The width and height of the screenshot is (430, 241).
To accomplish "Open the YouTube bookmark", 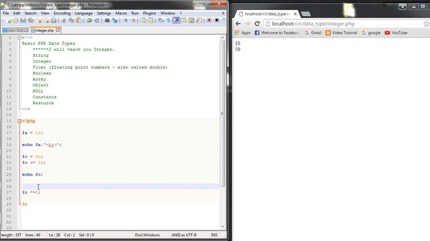I will (x=396, y=33).
